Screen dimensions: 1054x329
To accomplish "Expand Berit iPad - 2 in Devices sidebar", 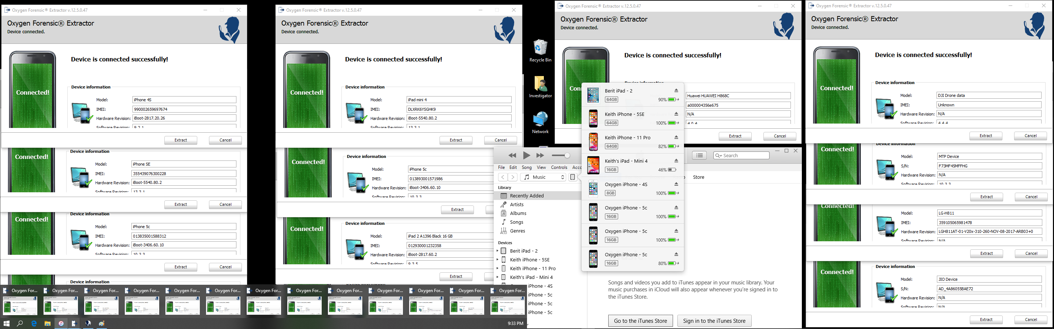I will pos(497,250).
